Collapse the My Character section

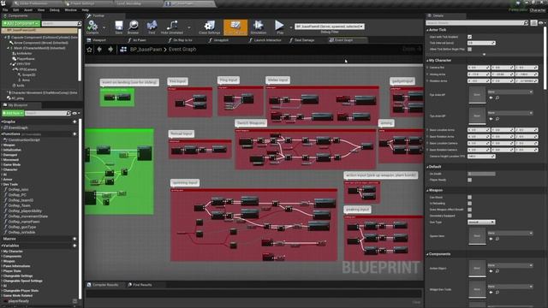point(428,61)
